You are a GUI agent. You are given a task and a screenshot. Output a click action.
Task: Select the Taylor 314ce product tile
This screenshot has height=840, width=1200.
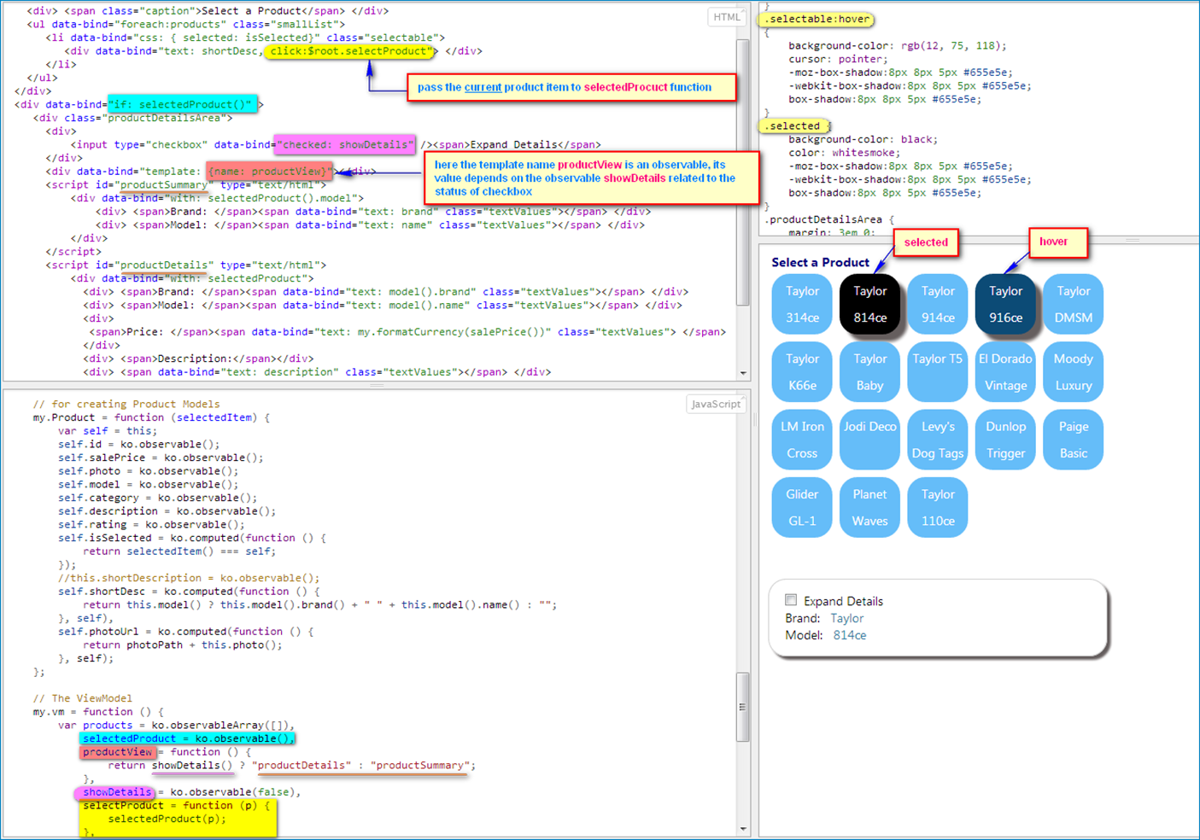(x=801, y=304)
